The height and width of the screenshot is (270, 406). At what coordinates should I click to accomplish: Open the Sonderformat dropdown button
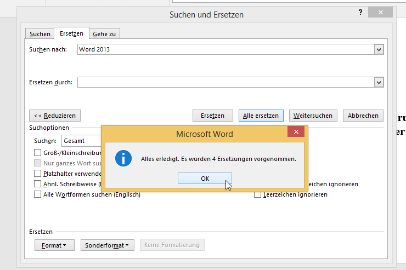pos(107,245)
